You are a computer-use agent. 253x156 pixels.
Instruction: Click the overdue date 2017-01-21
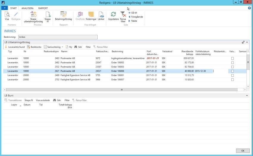153,58
